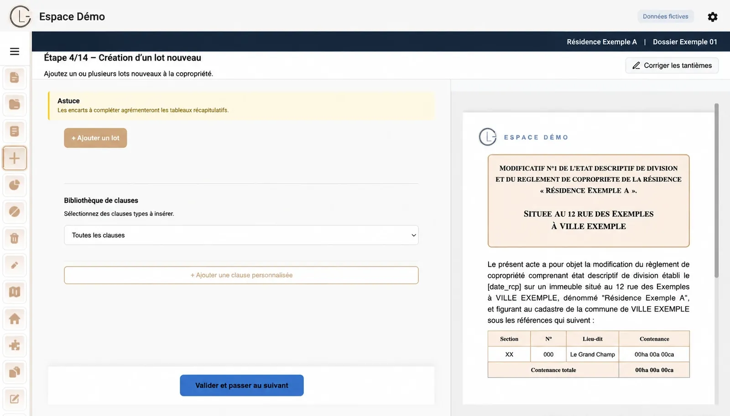Open the small pencil sidebar icon
Image resolution: width=730 pixels, height=416 pixels.
click(15, 265)
